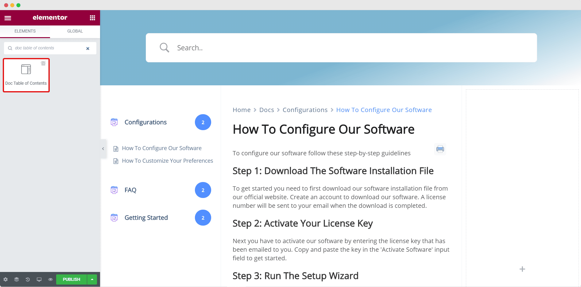Collapse the docs sidebar with the chevron
The height and width of the screenshot is (287, 581).
[x=103, y=149]
